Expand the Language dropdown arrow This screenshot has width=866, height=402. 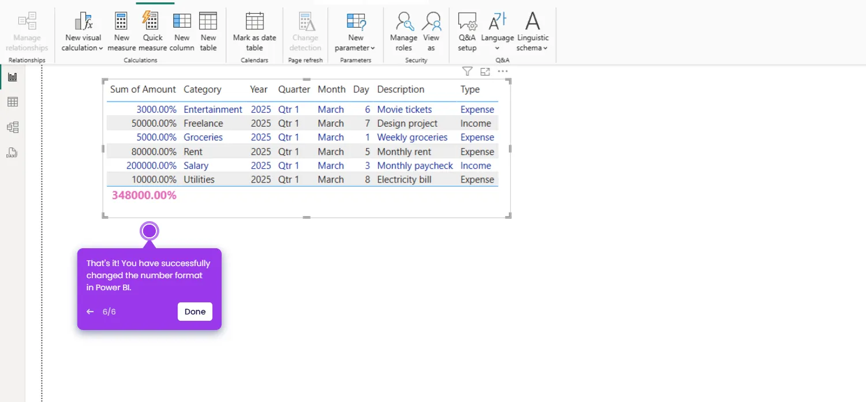(x=497, y=48)
